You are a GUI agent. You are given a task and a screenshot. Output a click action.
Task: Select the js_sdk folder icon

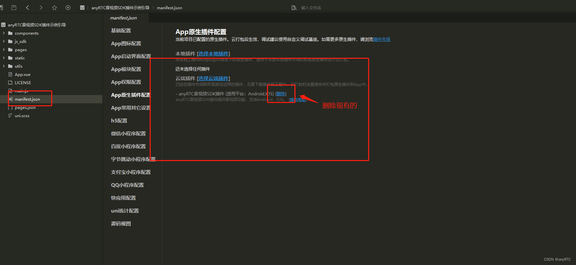click(x=10, y=41)
